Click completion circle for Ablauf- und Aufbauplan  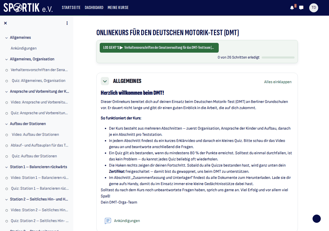pos(7,146)
